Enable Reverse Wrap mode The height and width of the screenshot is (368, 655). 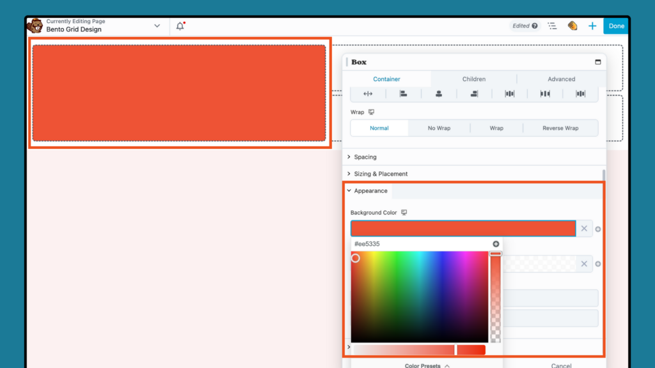(560, 128)
